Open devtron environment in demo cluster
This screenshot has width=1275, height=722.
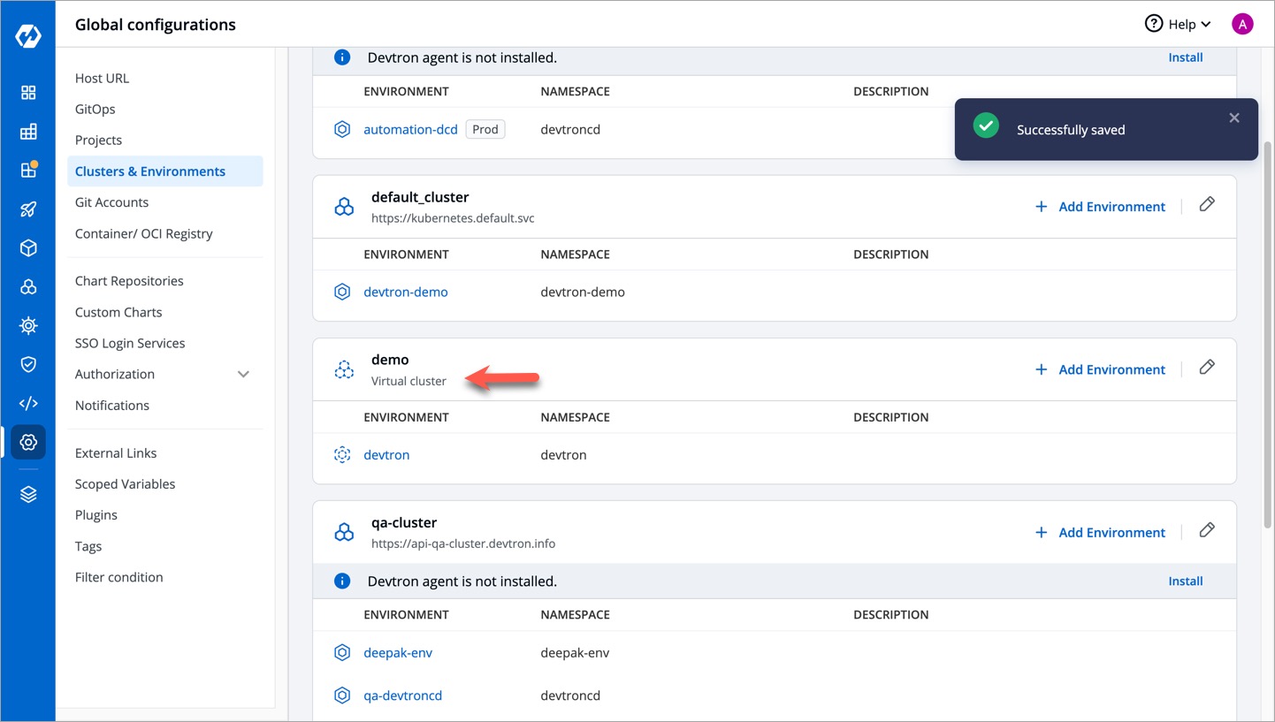(386, 454)
